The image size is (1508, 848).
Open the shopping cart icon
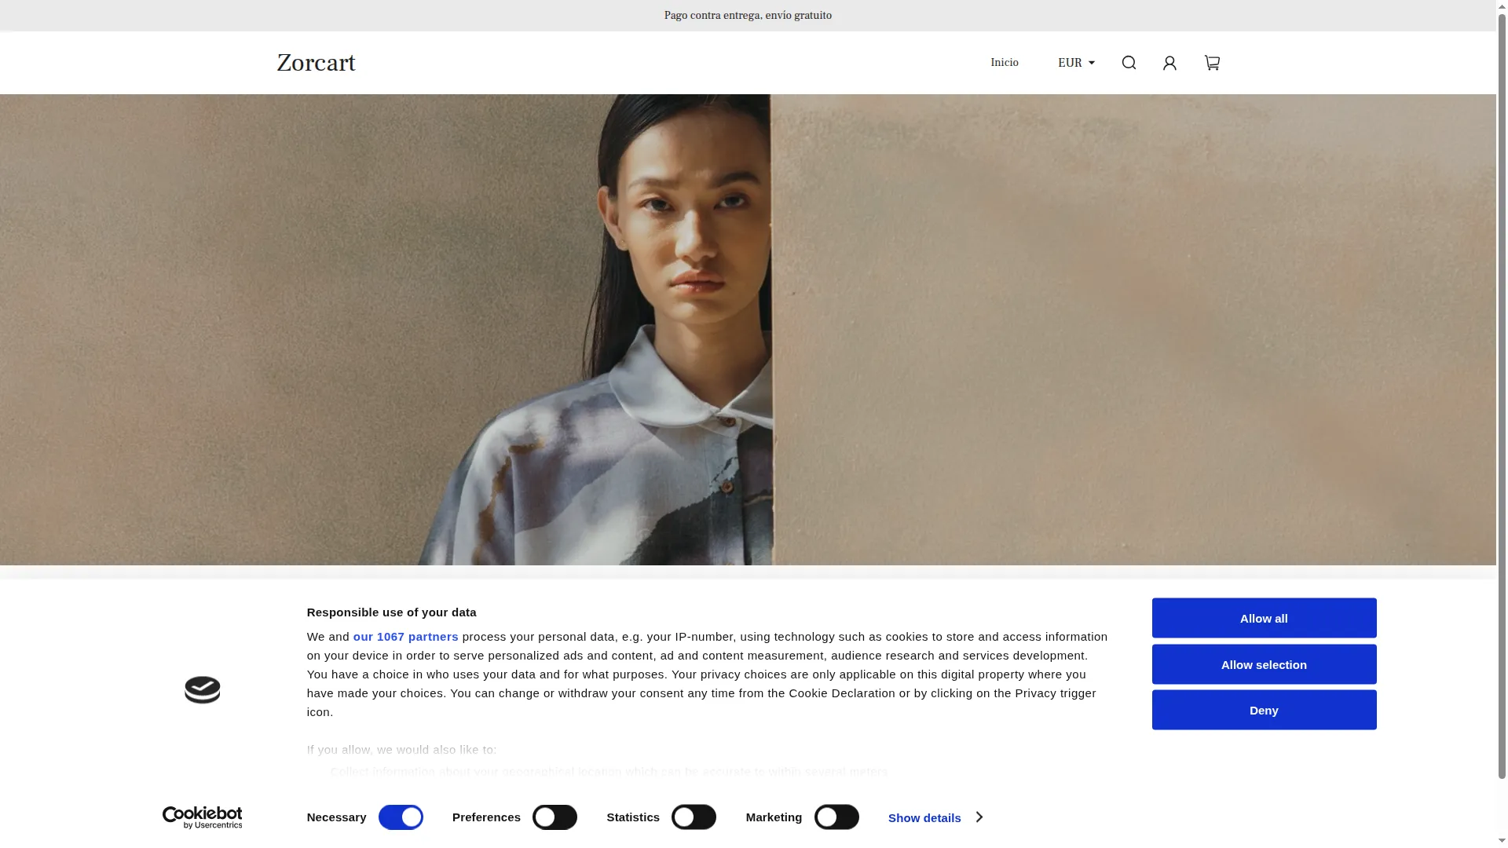pos(1212,63)
